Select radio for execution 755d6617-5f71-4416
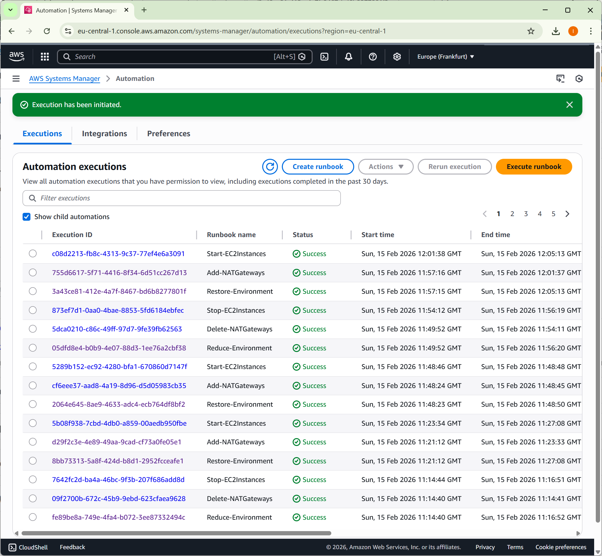The height and width of the screenshot is (556, 602). pos(33,272)
